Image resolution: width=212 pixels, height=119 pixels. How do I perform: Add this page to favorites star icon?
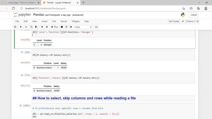click(x=183, y=8)
